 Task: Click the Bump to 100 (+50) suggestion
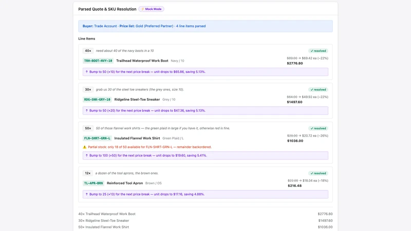point(205,156)
